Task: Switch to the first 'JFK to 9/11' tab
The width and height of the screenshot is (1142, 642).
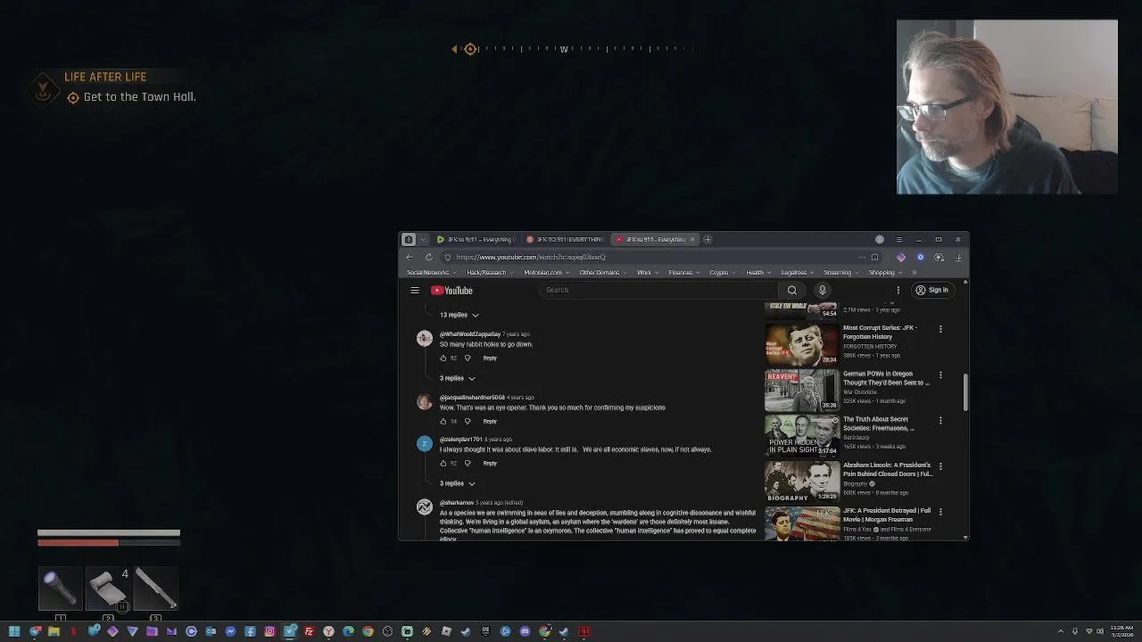Action: 475,239
